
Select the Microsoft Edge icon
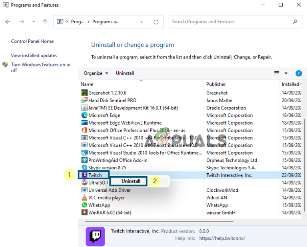pos(84,115)
